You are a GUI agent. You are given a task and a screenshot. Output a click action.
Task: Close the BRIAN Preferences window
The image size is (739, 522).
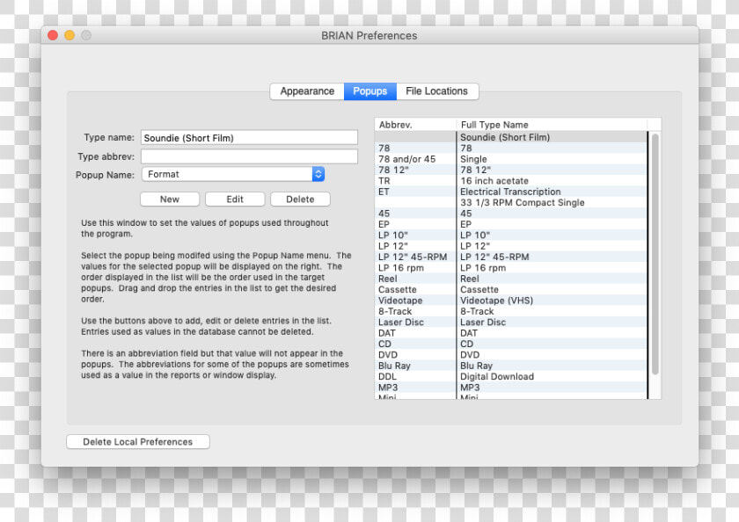click(x=53, y=35)
